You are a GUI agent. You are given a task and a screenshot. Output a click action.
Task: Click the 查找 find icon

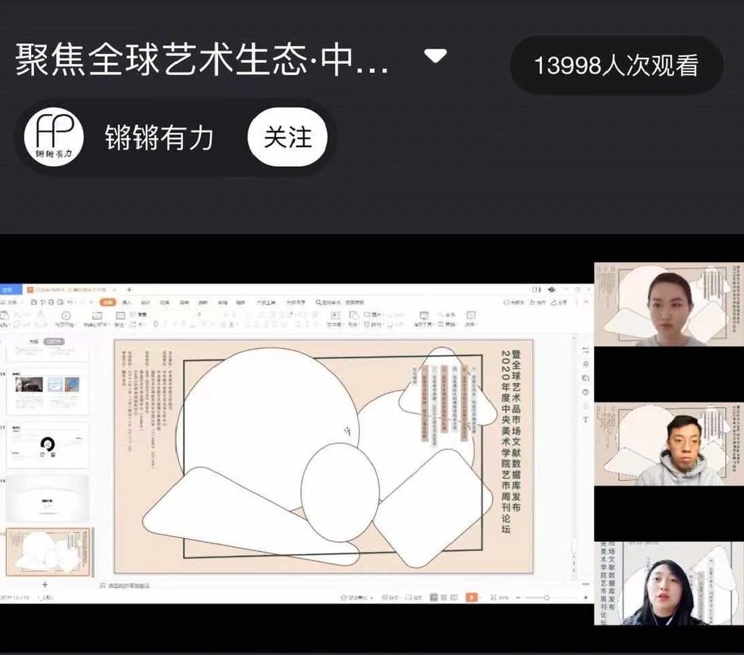447,314
